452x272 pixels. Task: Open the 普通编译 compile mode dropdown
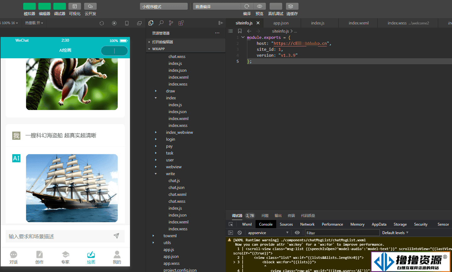pos(217,7)
